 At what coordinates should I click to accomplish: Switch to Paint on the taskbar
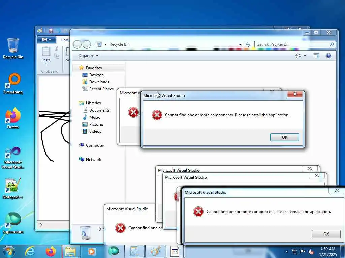[x=155, y=251]
